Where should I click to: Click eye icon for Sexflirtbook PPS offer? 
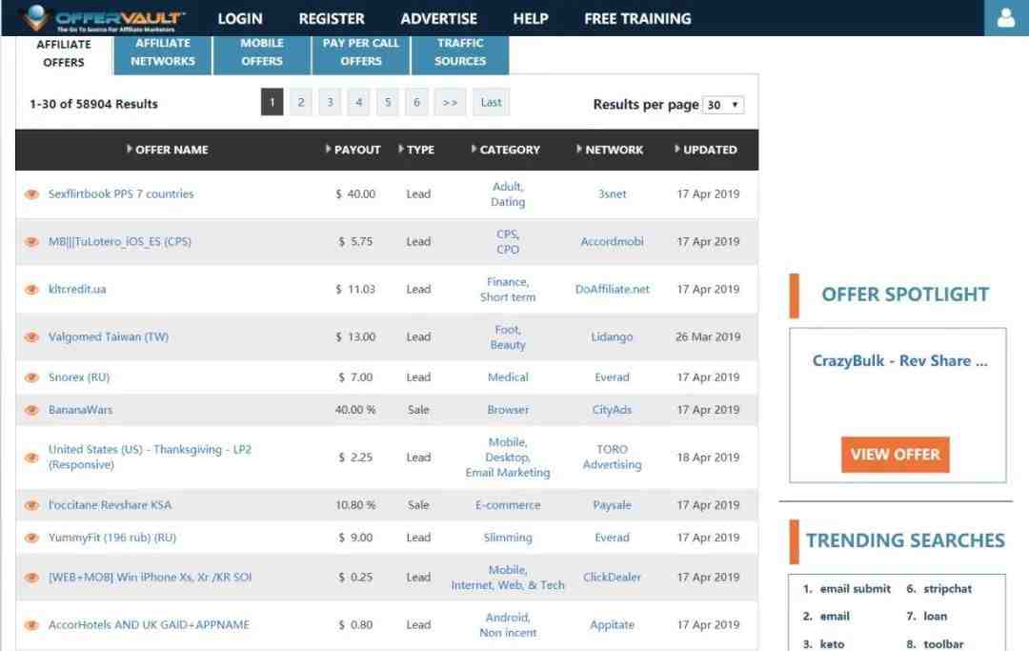31,194
